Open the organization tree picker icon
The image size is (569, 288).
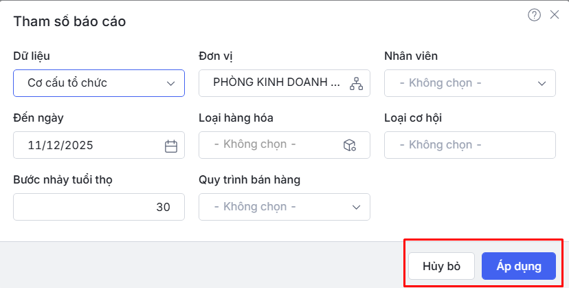[355, 83]
